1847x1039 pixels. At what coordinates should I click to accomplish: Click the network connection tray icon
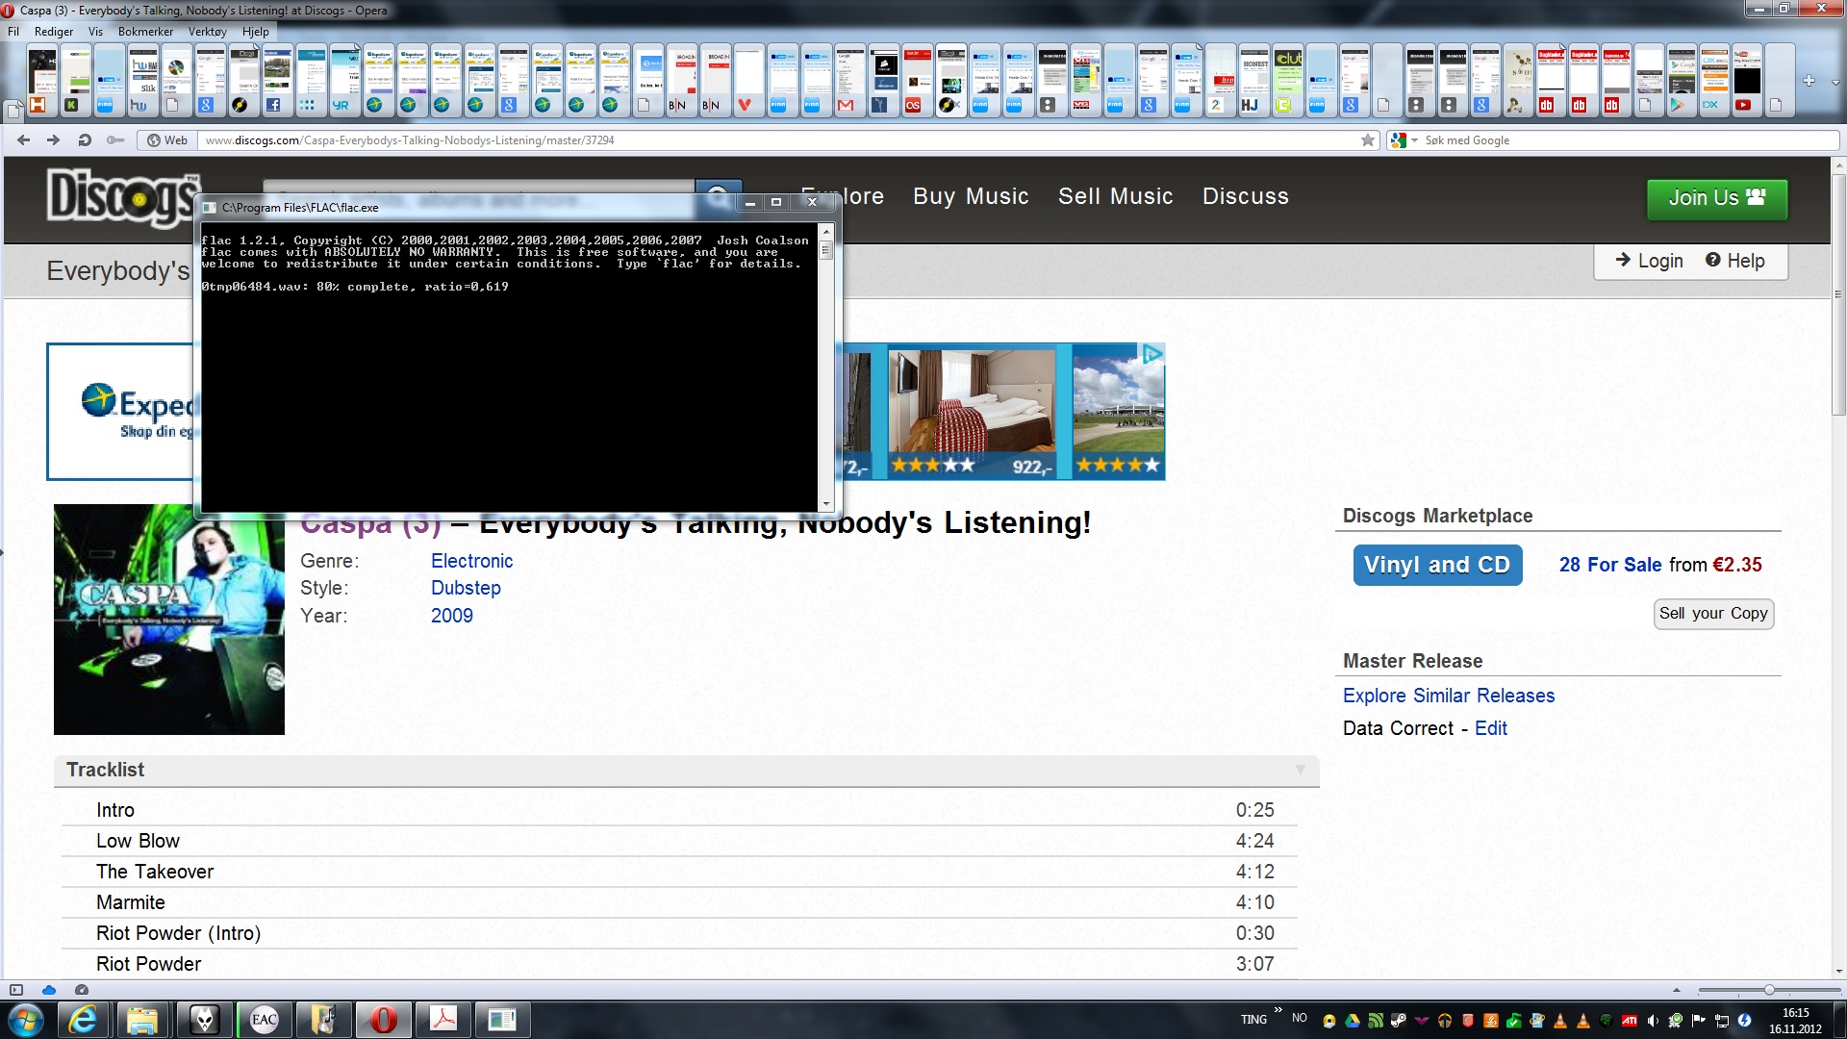click(1722, 1021)
